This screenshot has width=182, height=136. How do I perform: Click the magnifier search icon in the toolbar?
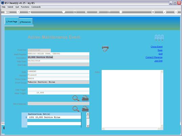tap(29, 12)
